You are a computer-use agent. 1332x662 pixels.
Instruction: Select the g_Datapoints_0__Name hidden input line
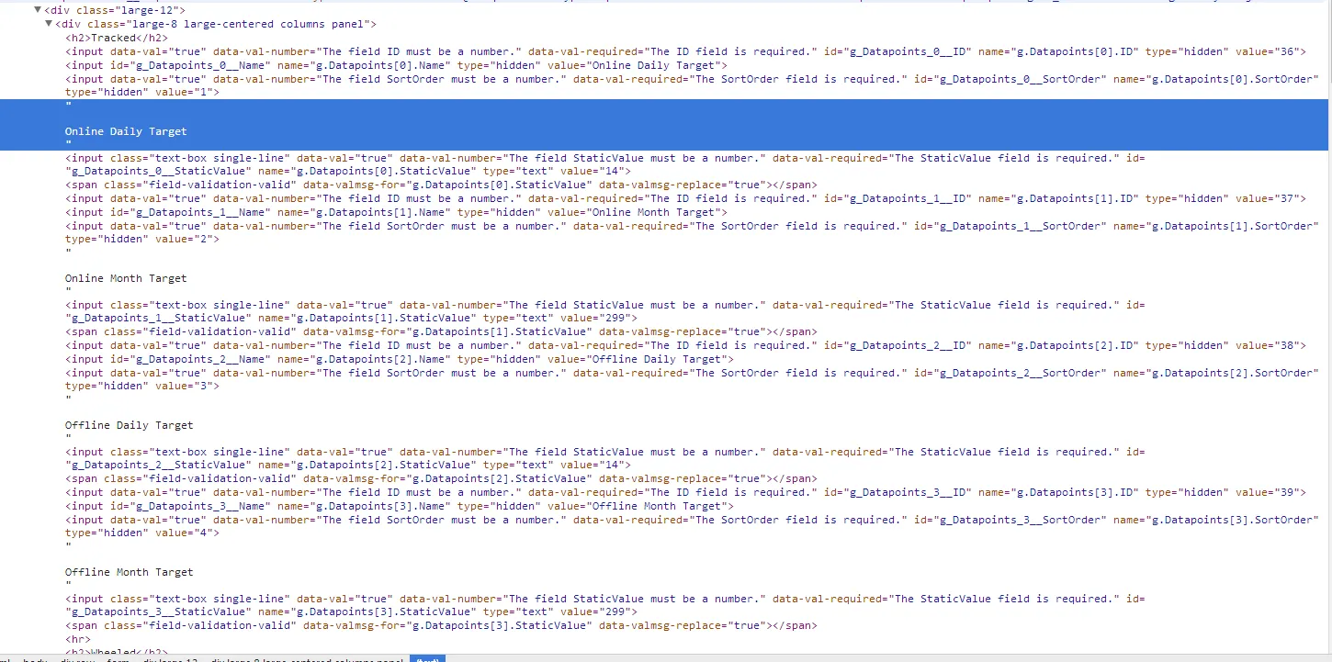pyautogui.click(x=396, y=65)
